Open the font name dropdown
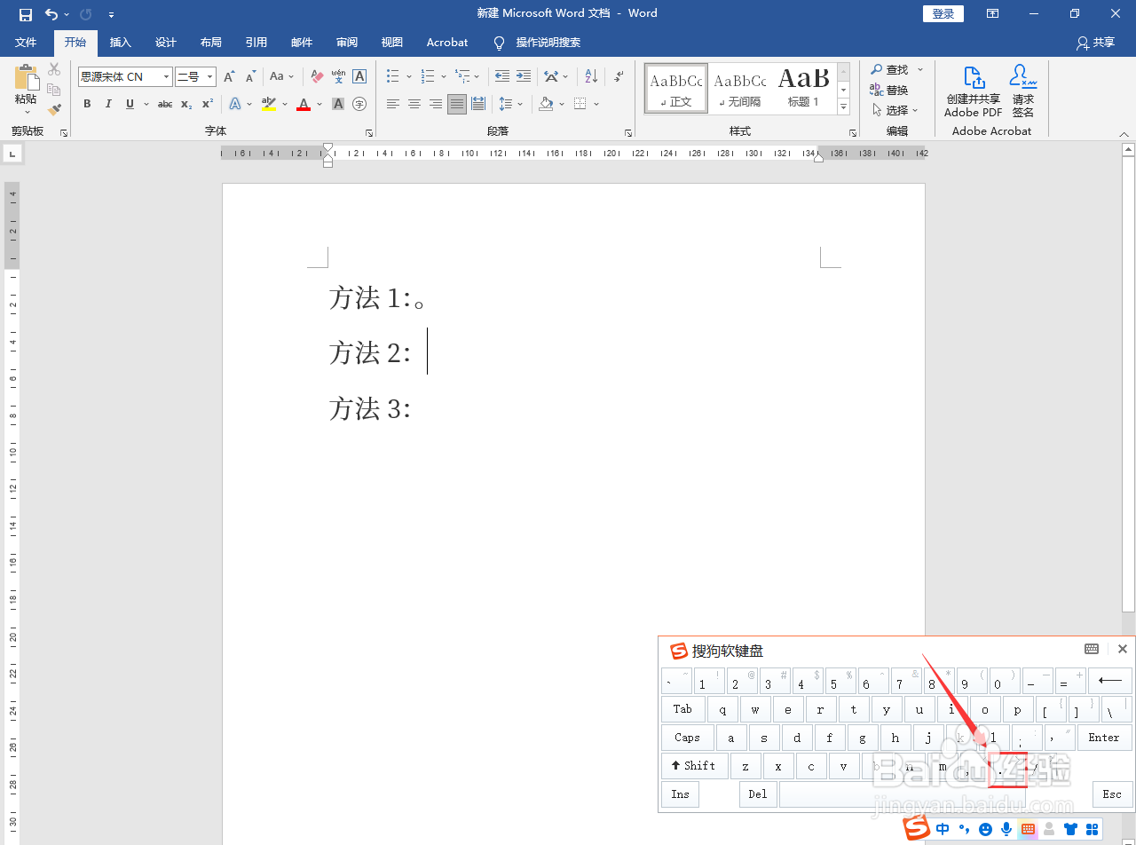This screenshot has height=845, width=1136. click(166, 77)
